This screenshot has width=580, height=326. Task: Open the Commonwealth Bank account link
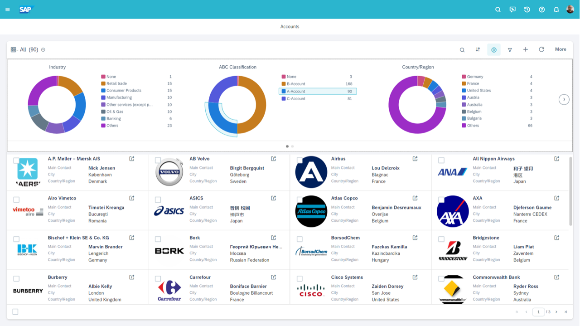496,277
